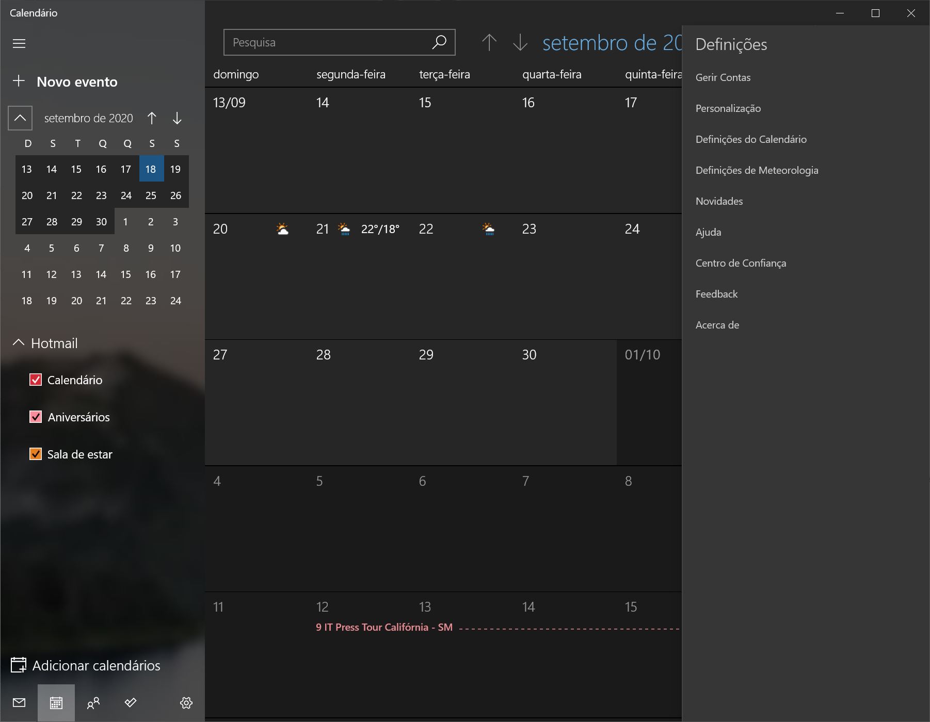Create a Novo evento
930x722 pixels.
pyautogui.click(x=77, y=81)
